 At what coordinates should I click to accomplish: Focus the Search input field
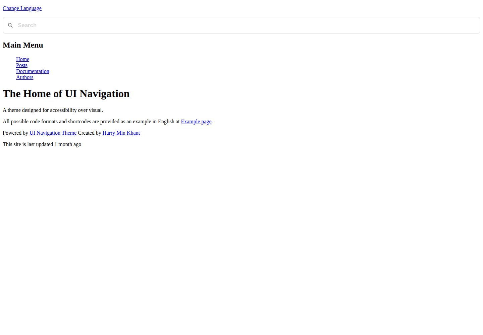pyautogui.click(x=241, y=25)
